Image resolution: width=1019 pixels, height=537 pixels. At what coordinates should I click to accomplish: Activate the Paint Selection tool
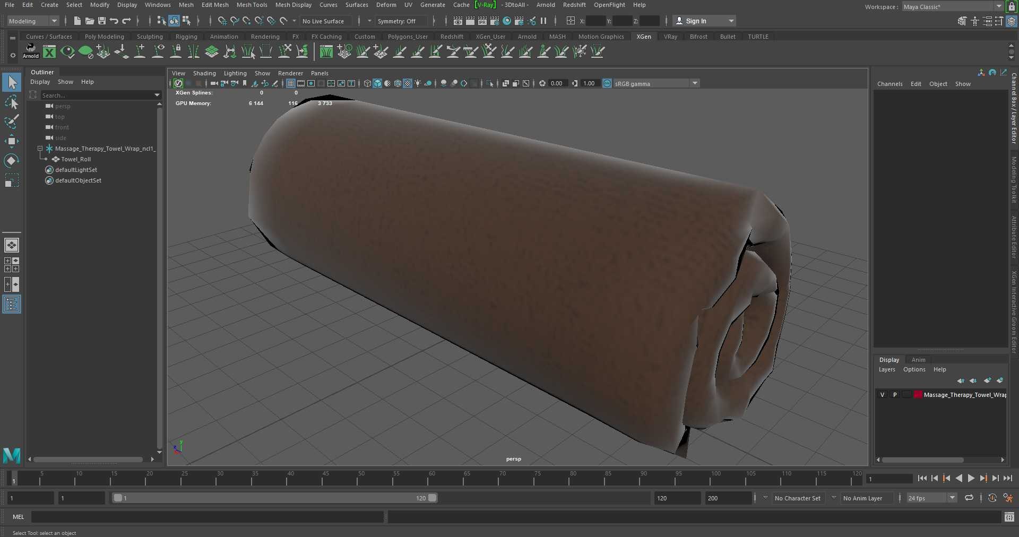12,122
